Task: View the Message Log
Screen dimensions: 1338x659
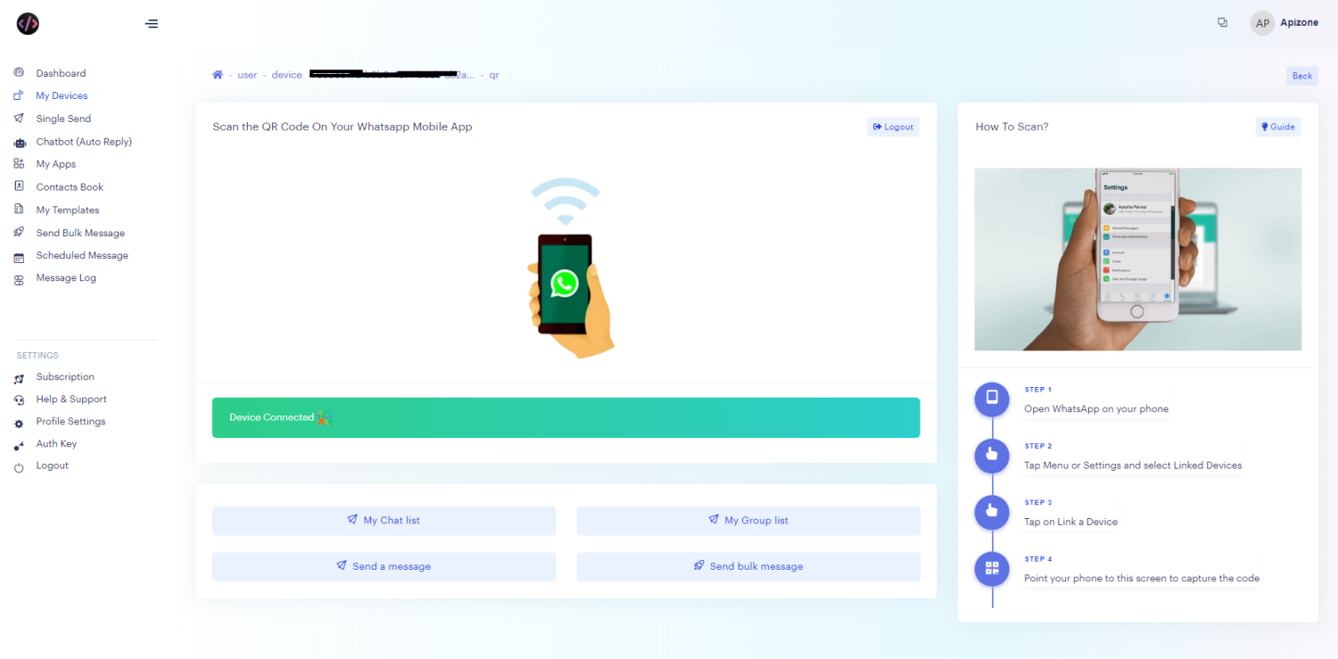Action: coord(65,277)
